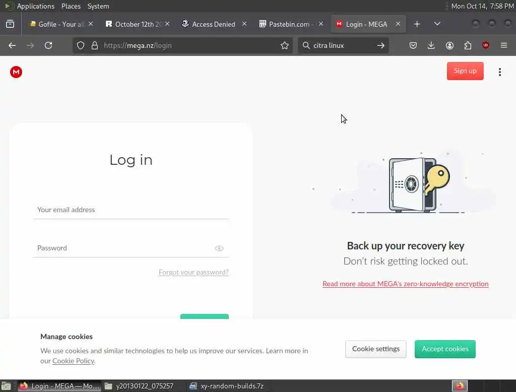Click the search magnifier icon
Screen dimensions: 516x392
point(306,45)
